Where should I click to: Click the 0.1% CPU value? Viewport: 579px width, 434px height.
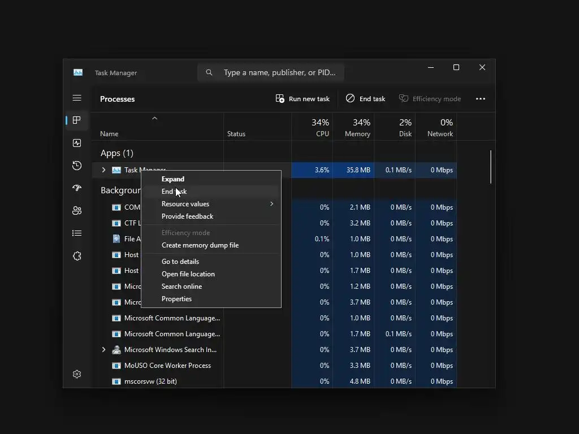pos(322,239)
